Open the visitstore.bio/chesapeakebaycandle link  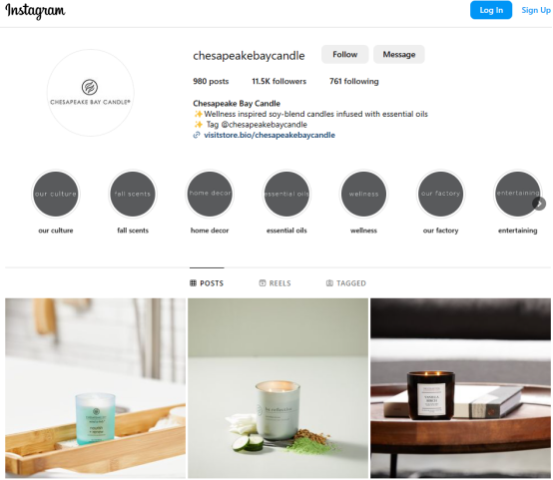[x=270, y=135]
